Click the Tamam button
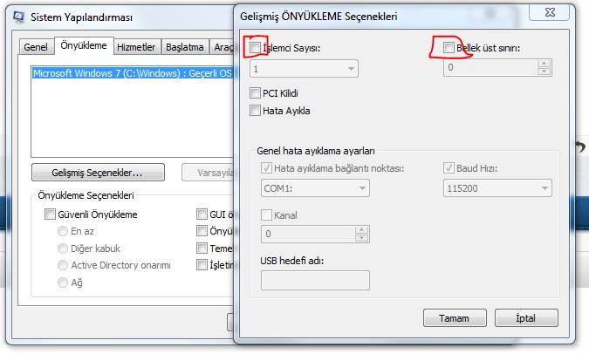This screenshot has height=354, width=589. pyautogui.click(x=455, y=317)
